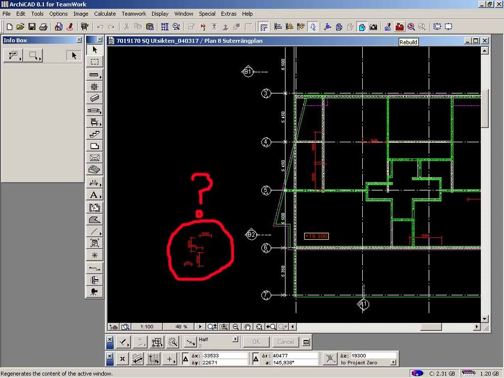Print with the printer toolbar icon
The image size is (504, 378).
[43, 27]
